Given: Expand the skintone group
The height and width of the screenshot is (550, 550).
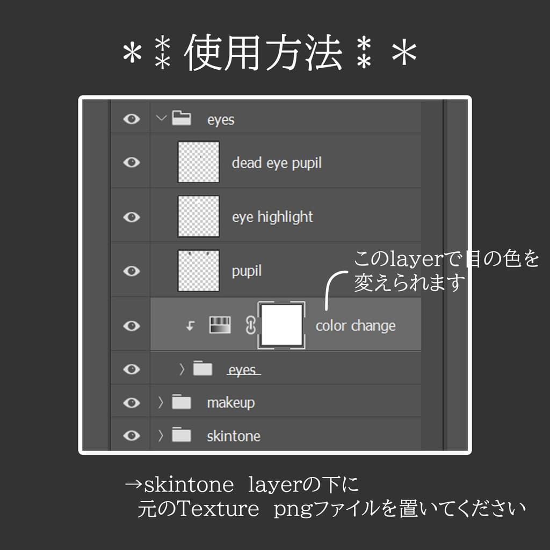Looking at the screenshot, I should coord(162,436).
